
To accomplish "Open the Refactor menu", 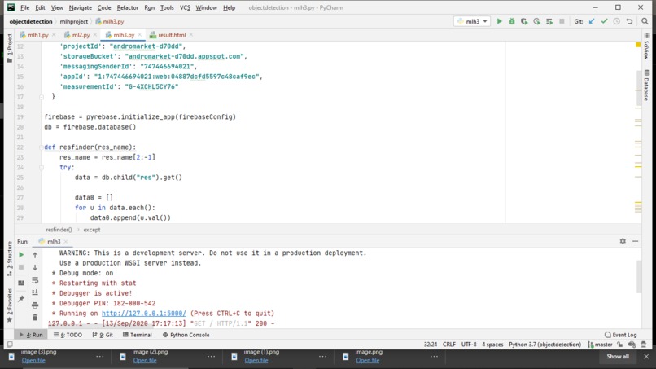I will (x=128, y=7).
